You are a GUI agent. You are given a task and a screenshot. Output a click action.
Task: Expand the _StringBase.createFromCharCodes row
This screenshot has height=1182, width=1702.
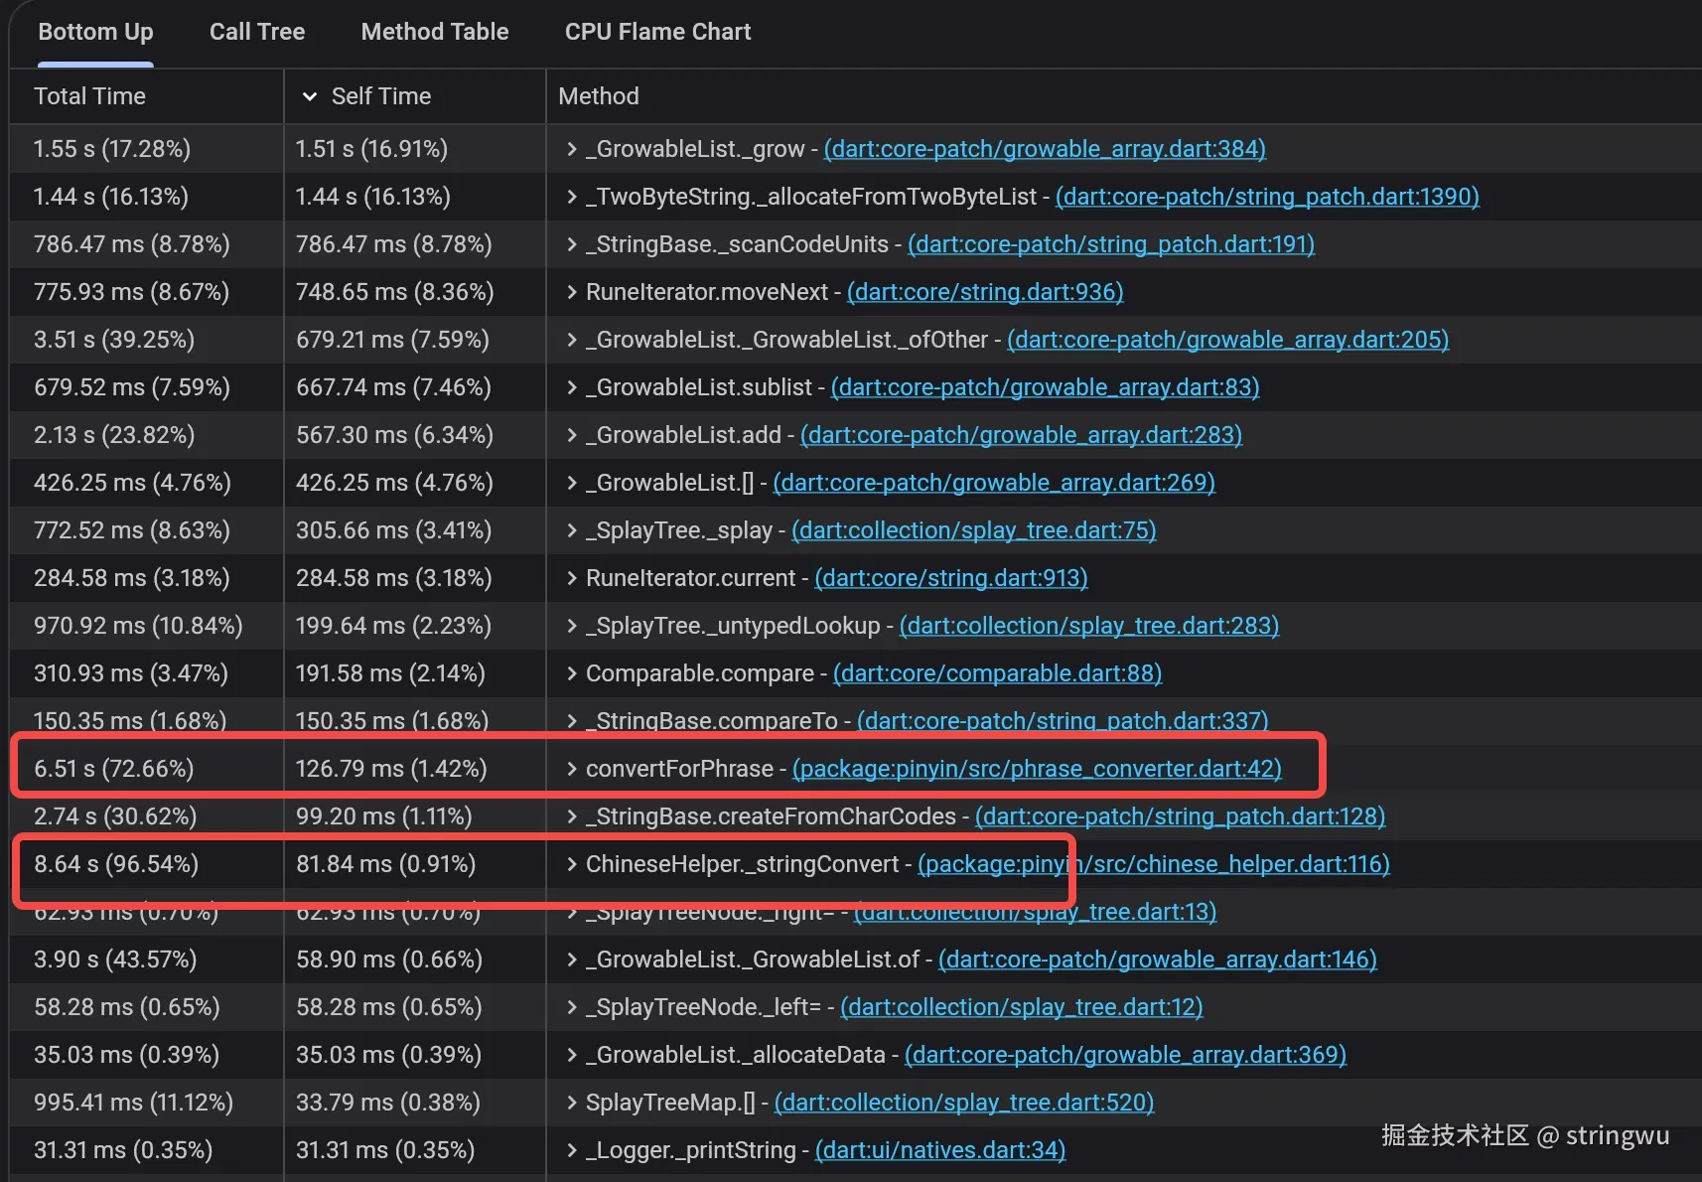tap(572, 816)
